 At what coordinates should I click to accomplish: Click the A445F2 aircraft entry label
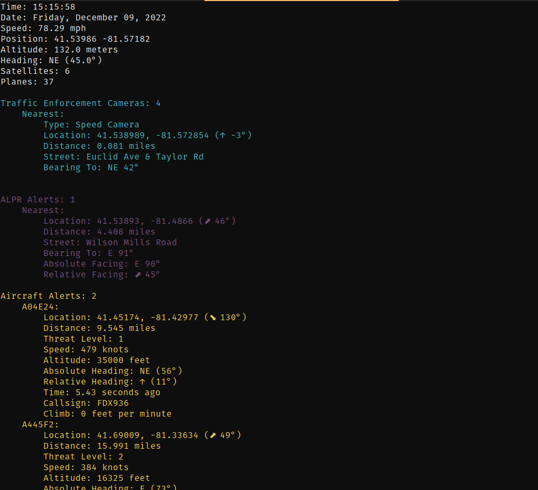click(40, 425)
